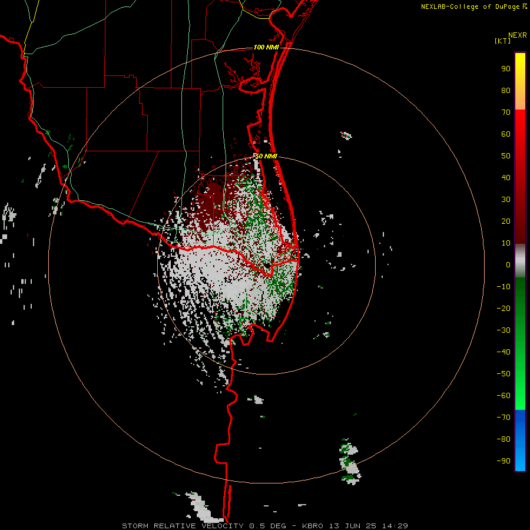This screenshot has height=530, width=530.
Task: Click the NEXLAB-College of DuPage watermark text
Action: click(473, 6)
